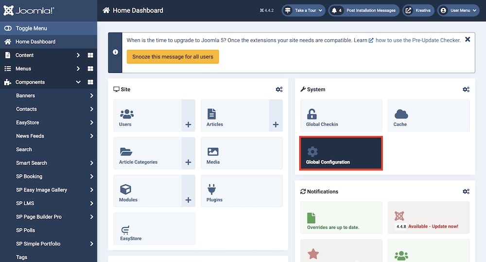Click the System panel settings cog
This screenshot has height=262, width=486.
click(x=466, y=89)
